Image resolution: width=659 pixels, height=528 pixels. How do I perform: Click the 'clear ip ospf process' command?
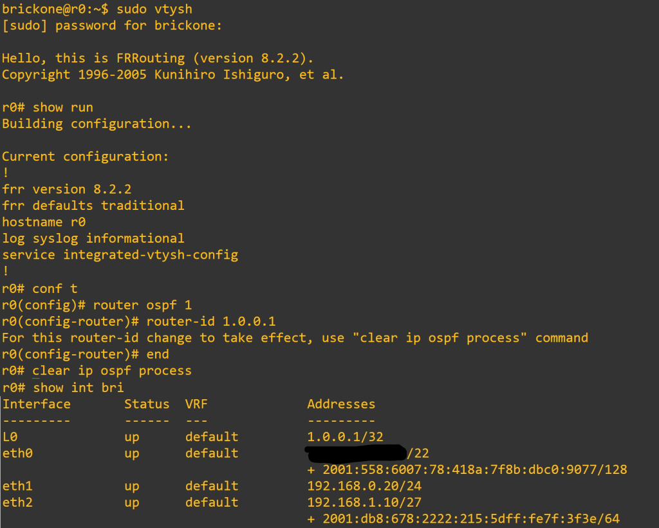click(112, 371)
